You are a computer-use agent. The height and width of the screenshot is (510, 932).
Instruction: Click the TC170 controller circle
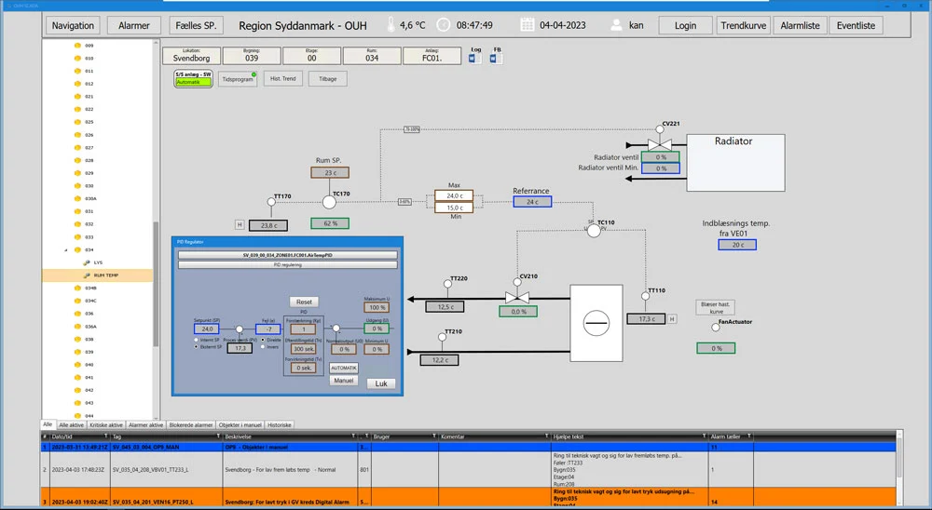(x=328, y=202)
